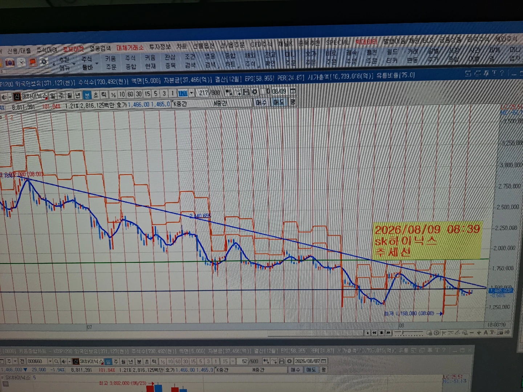Click the clock icon in the toolbar
Viewport: 523px width, 392px height.
pos(21,62)
